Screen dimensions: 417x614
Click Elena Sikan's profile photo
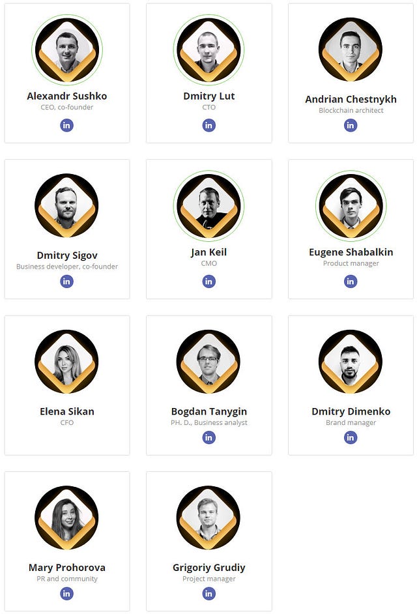(x=66, y=362)
